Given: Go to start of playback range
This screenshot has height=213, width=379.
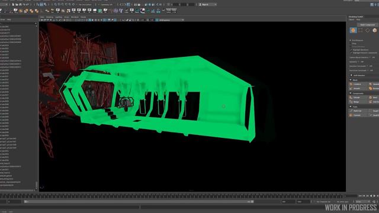Looking at the screenshot, I should [x=360, y=196].
